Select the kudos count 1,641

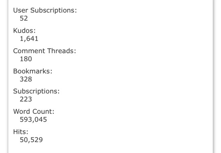(x=29, y=39)
